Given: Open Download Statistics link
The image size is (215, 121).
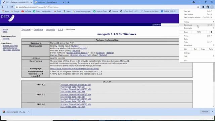Looking at the screenshot, I should [x=11, y=50].
